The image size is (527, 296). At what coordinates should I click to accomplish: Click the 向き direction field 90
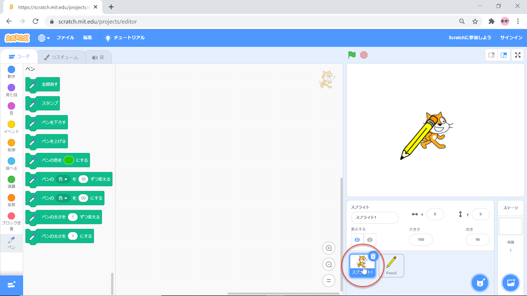tap(478, 240)
